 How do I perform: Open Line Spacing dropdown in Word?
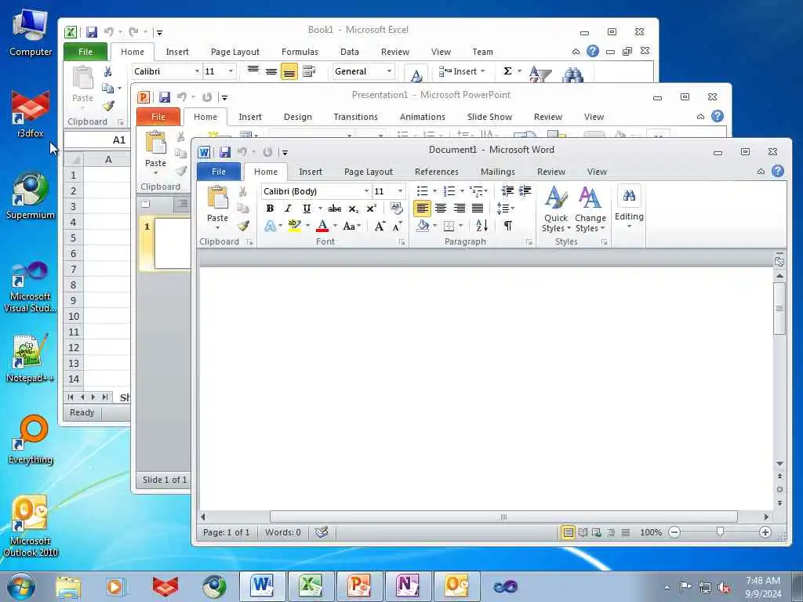tap(506, 209)
